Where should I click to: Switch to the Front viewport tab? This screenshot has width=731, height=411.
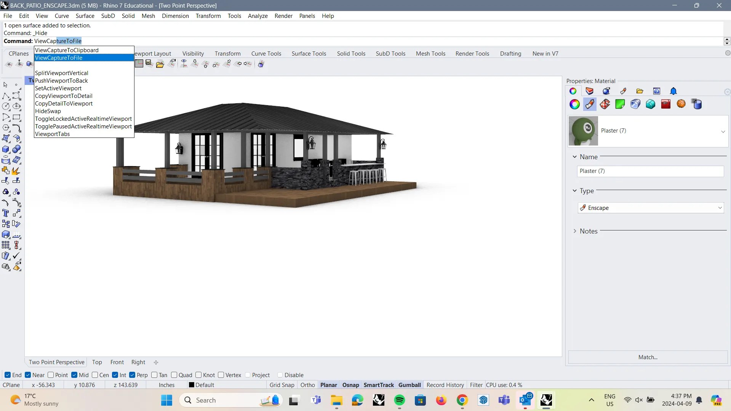[x=117, y=362]
